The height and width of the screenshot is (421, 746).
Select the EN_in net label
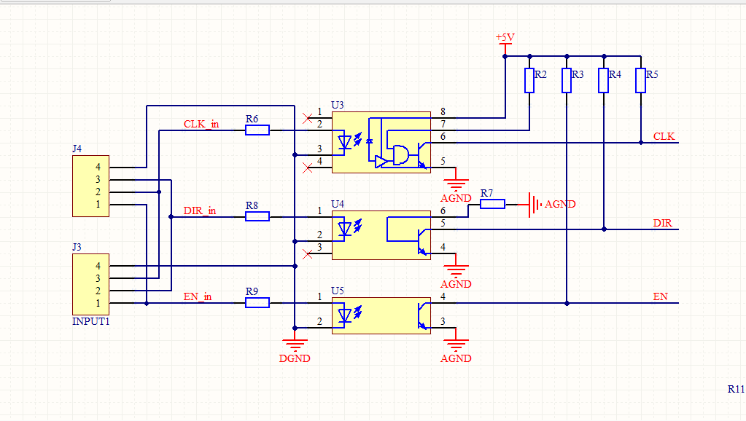198,296
